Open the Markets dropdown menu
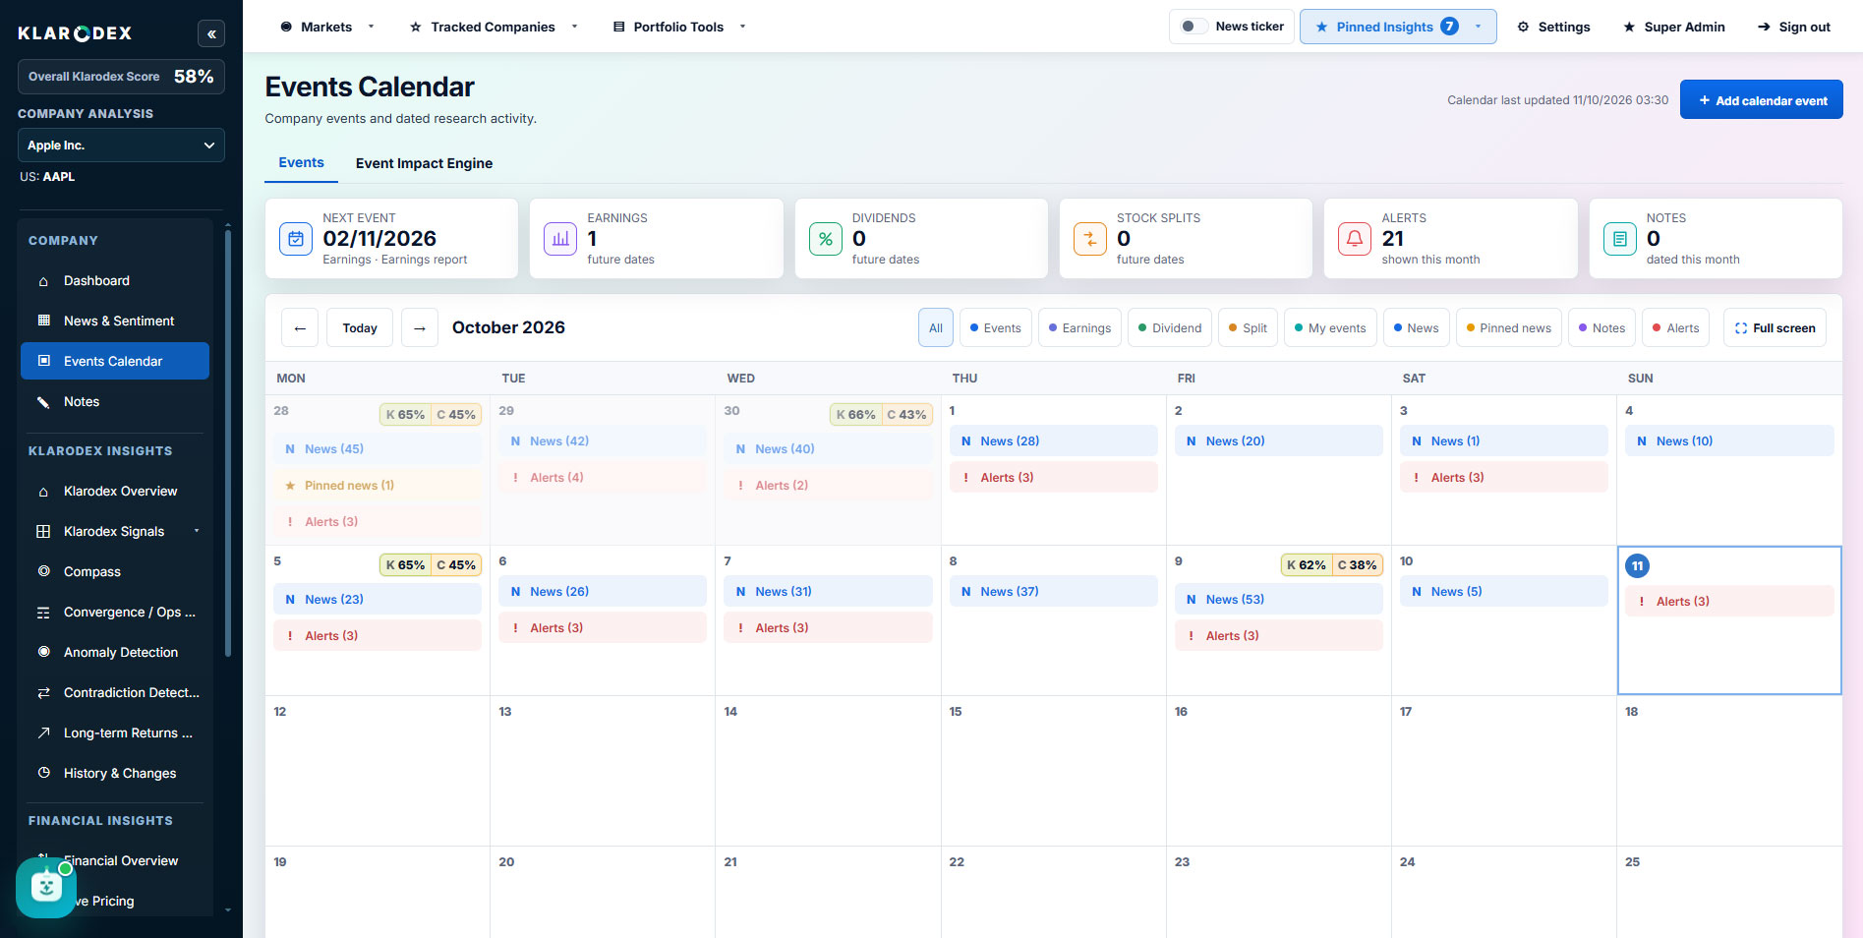This screenshot has height=938, width=1863. [x=326, y=27]
